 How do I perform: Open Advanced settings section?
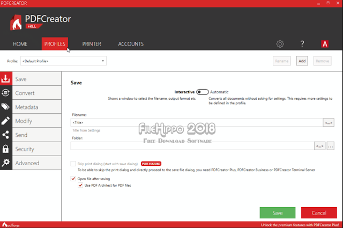37,163
